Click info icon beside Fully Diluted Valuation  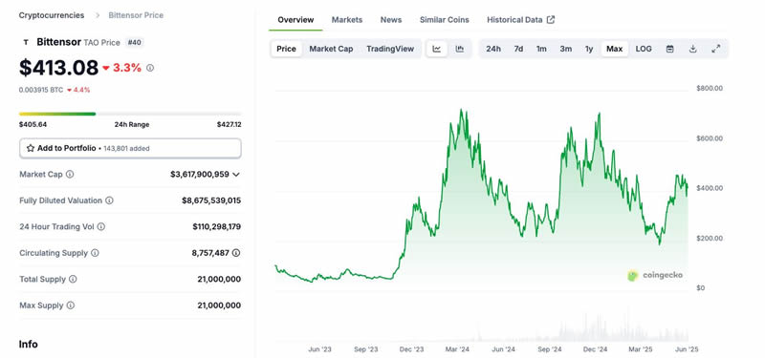tap(109, 200)
